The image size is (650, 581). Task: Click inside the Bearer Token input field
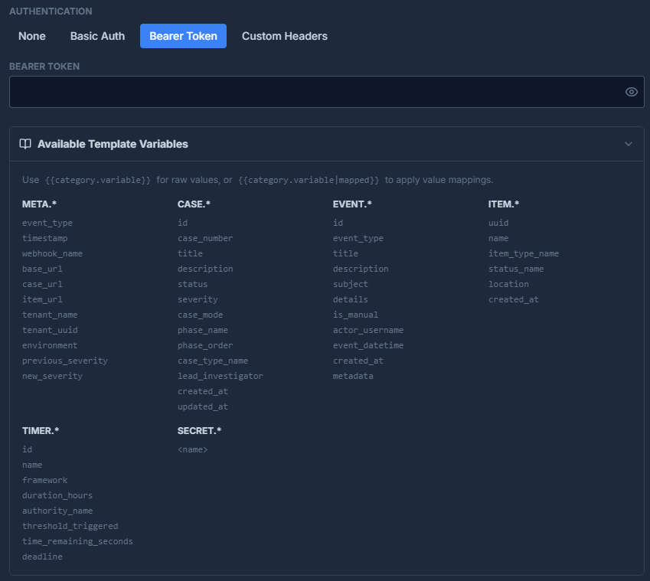tap(306, 91)
